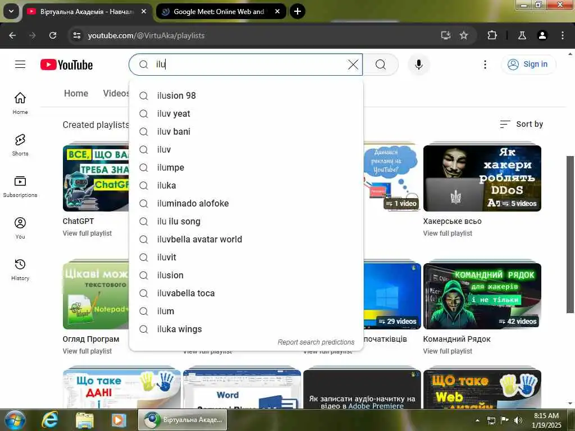View full playlist under Огляд Програм

[87, 351]
